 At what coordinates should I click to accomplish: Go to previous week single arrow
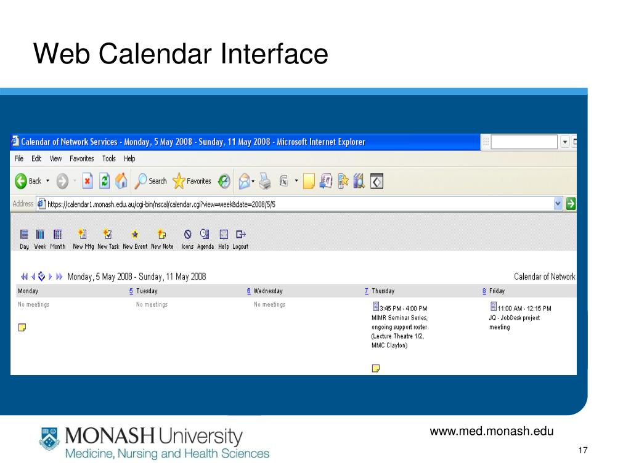coord(33,277)
